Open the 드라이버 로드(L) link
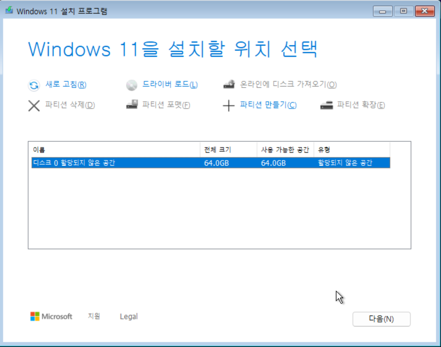This screenshot has width=441, height=347. point(170,84)
